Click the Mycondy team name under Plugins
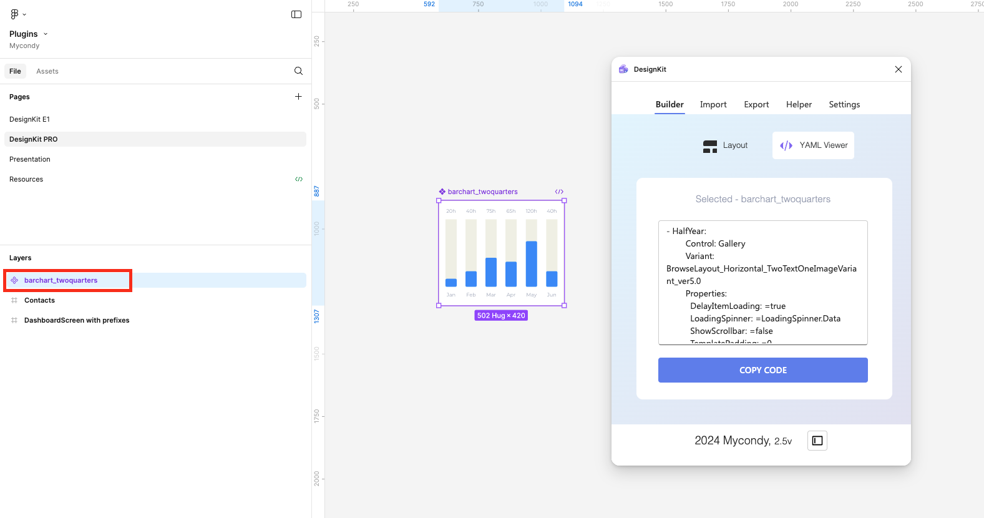This screenshot has height=518, width=984. click(24, 46)
